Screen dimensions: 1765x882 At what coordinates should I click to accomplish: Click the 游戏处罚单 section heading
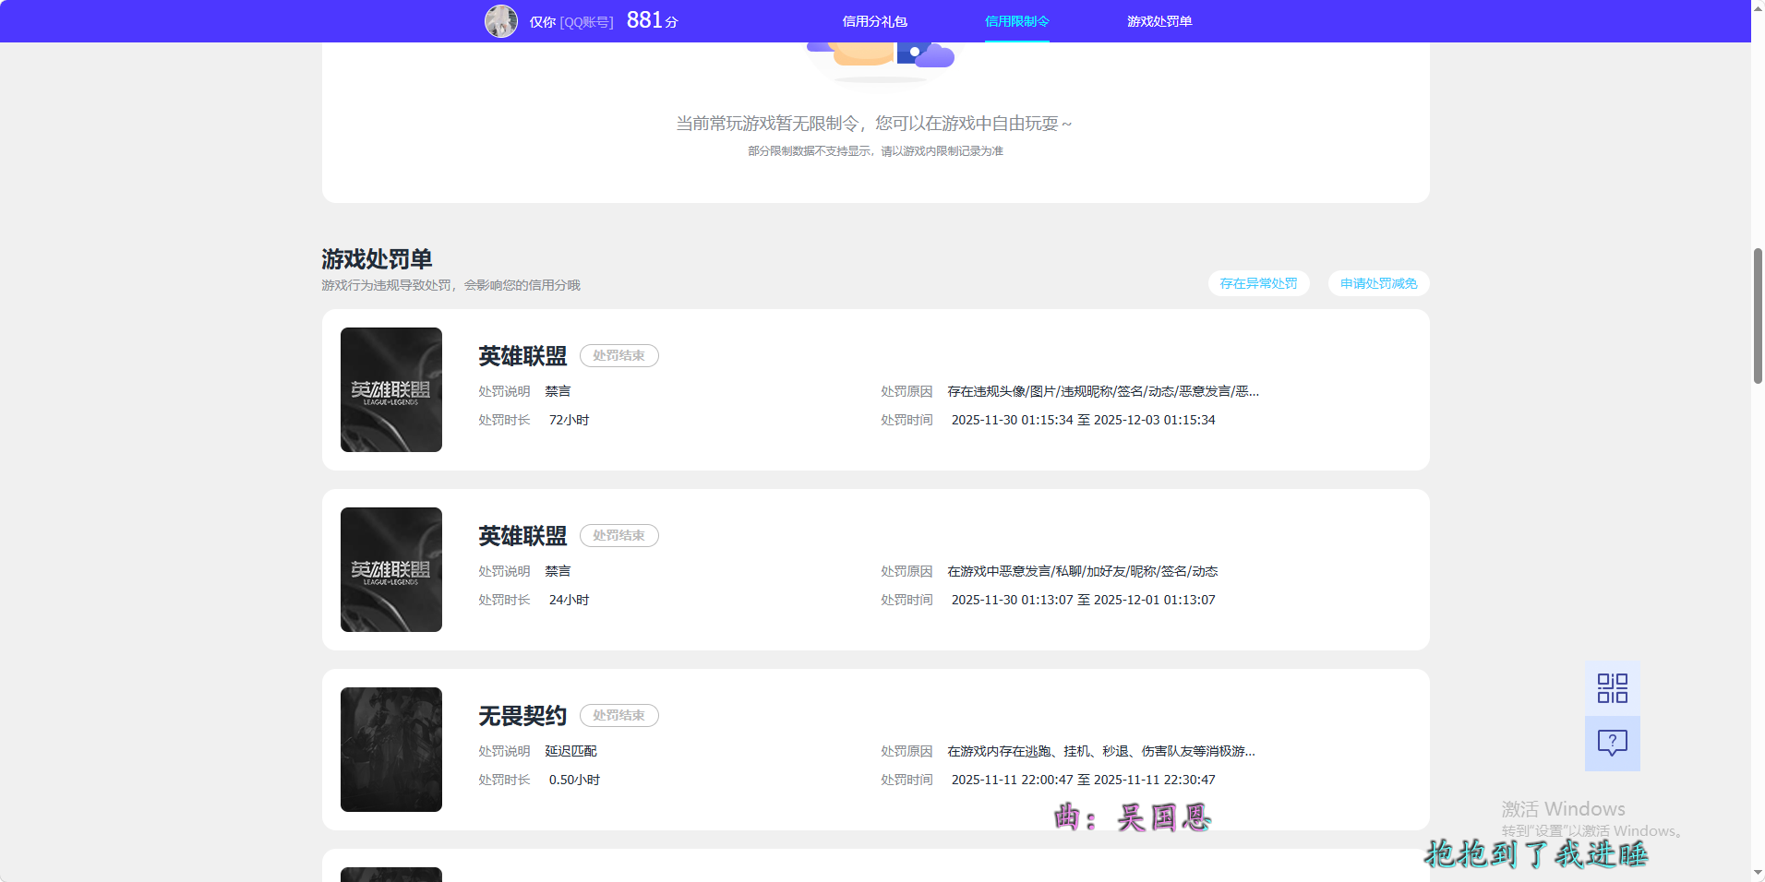pyautogui.click(x=377, y=259)
